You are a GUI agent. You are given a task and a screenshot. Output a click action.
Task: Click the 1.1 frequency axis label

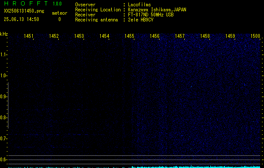tap(3, 55)
